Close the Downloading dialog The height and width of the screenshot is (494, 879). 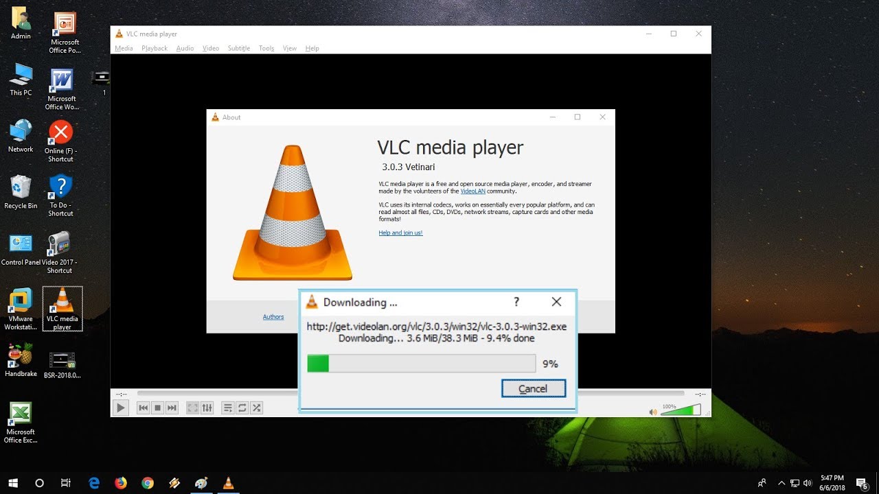[x=556, y=302]
